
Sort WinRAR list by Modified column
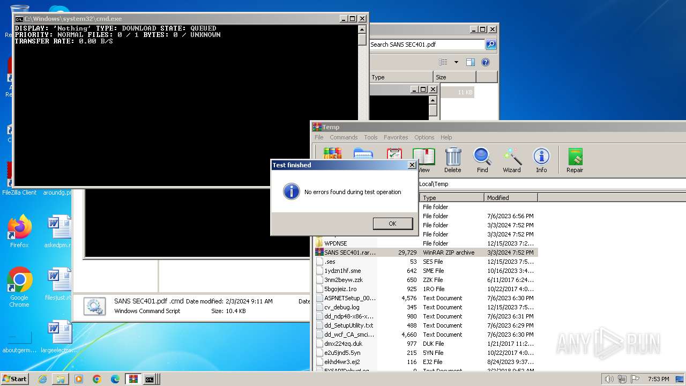511,198
